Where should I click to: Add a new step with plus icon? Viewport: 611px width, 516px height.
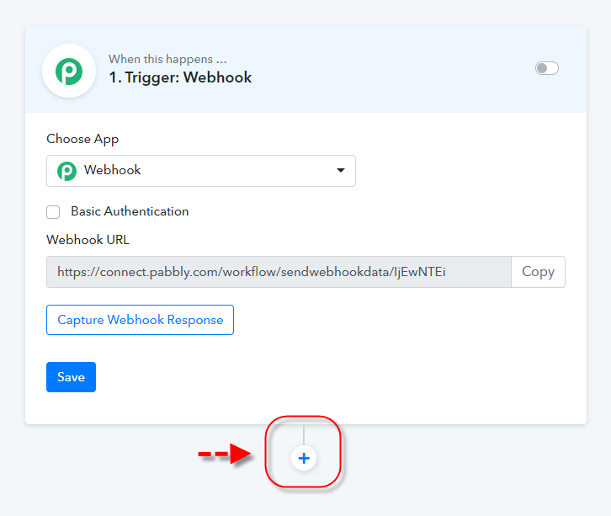pos(304,458)
